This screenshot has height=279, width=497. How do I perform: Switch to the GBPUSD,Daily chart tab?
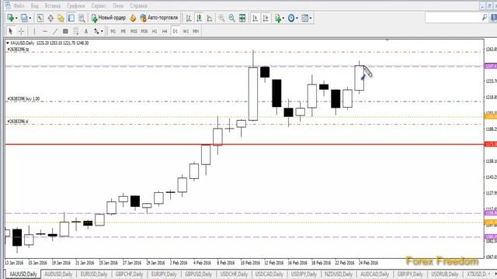(198, 274)
